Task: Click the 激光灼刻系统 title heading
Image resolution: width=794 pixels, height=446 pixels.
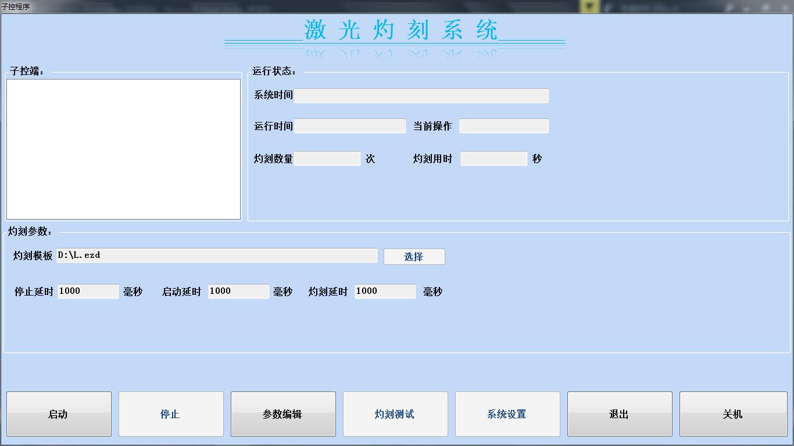Action: click(400, 30)
